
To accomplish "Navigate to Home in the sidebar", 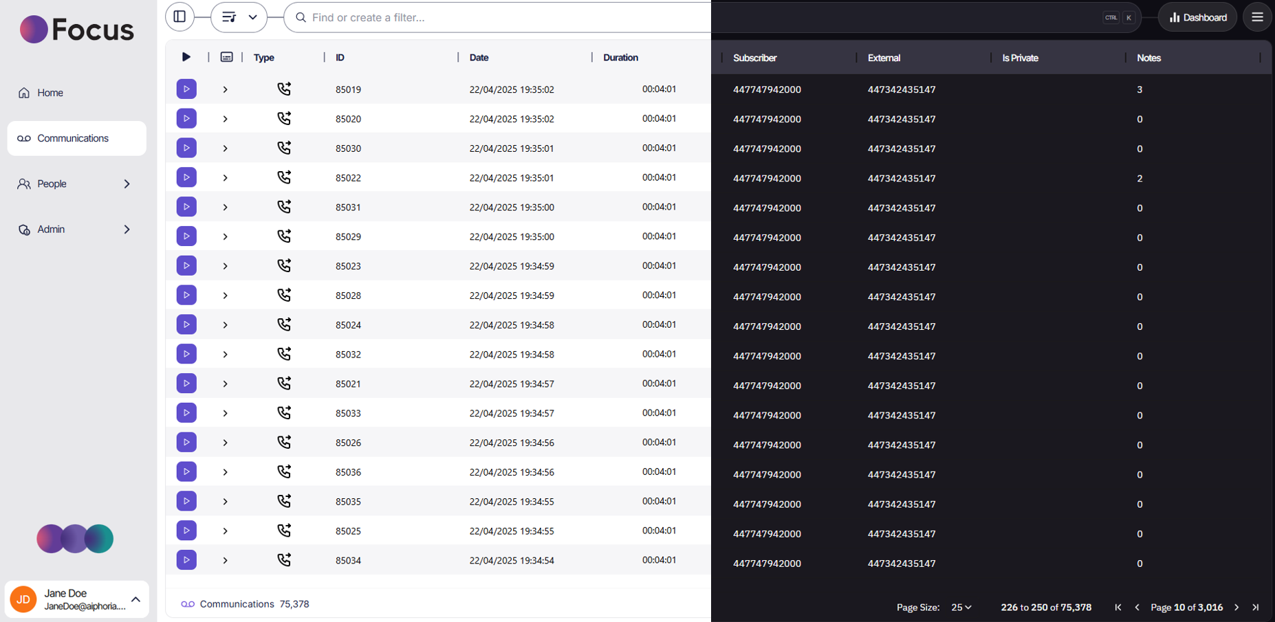I will (49, 92).
